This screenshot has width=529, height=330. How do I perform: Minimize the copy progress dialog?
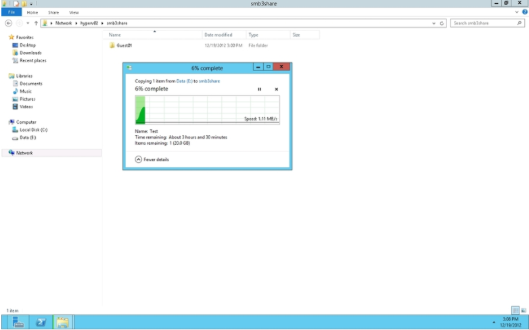click(x=258, y=67)
